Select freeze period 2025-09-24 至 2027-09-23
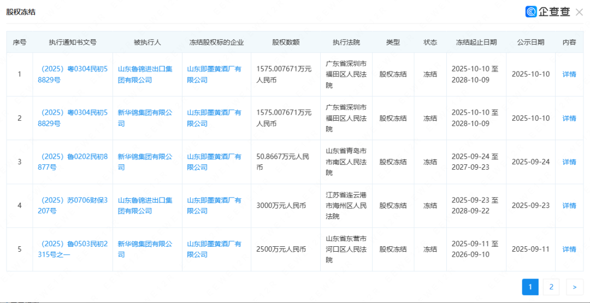 (x=476, y=162)
